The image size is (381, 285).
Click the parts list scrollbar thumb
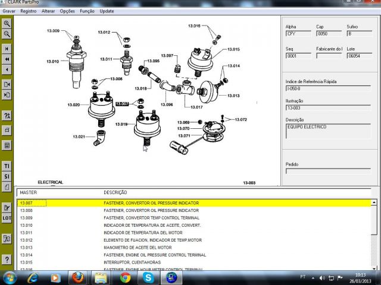pos(374,220)
